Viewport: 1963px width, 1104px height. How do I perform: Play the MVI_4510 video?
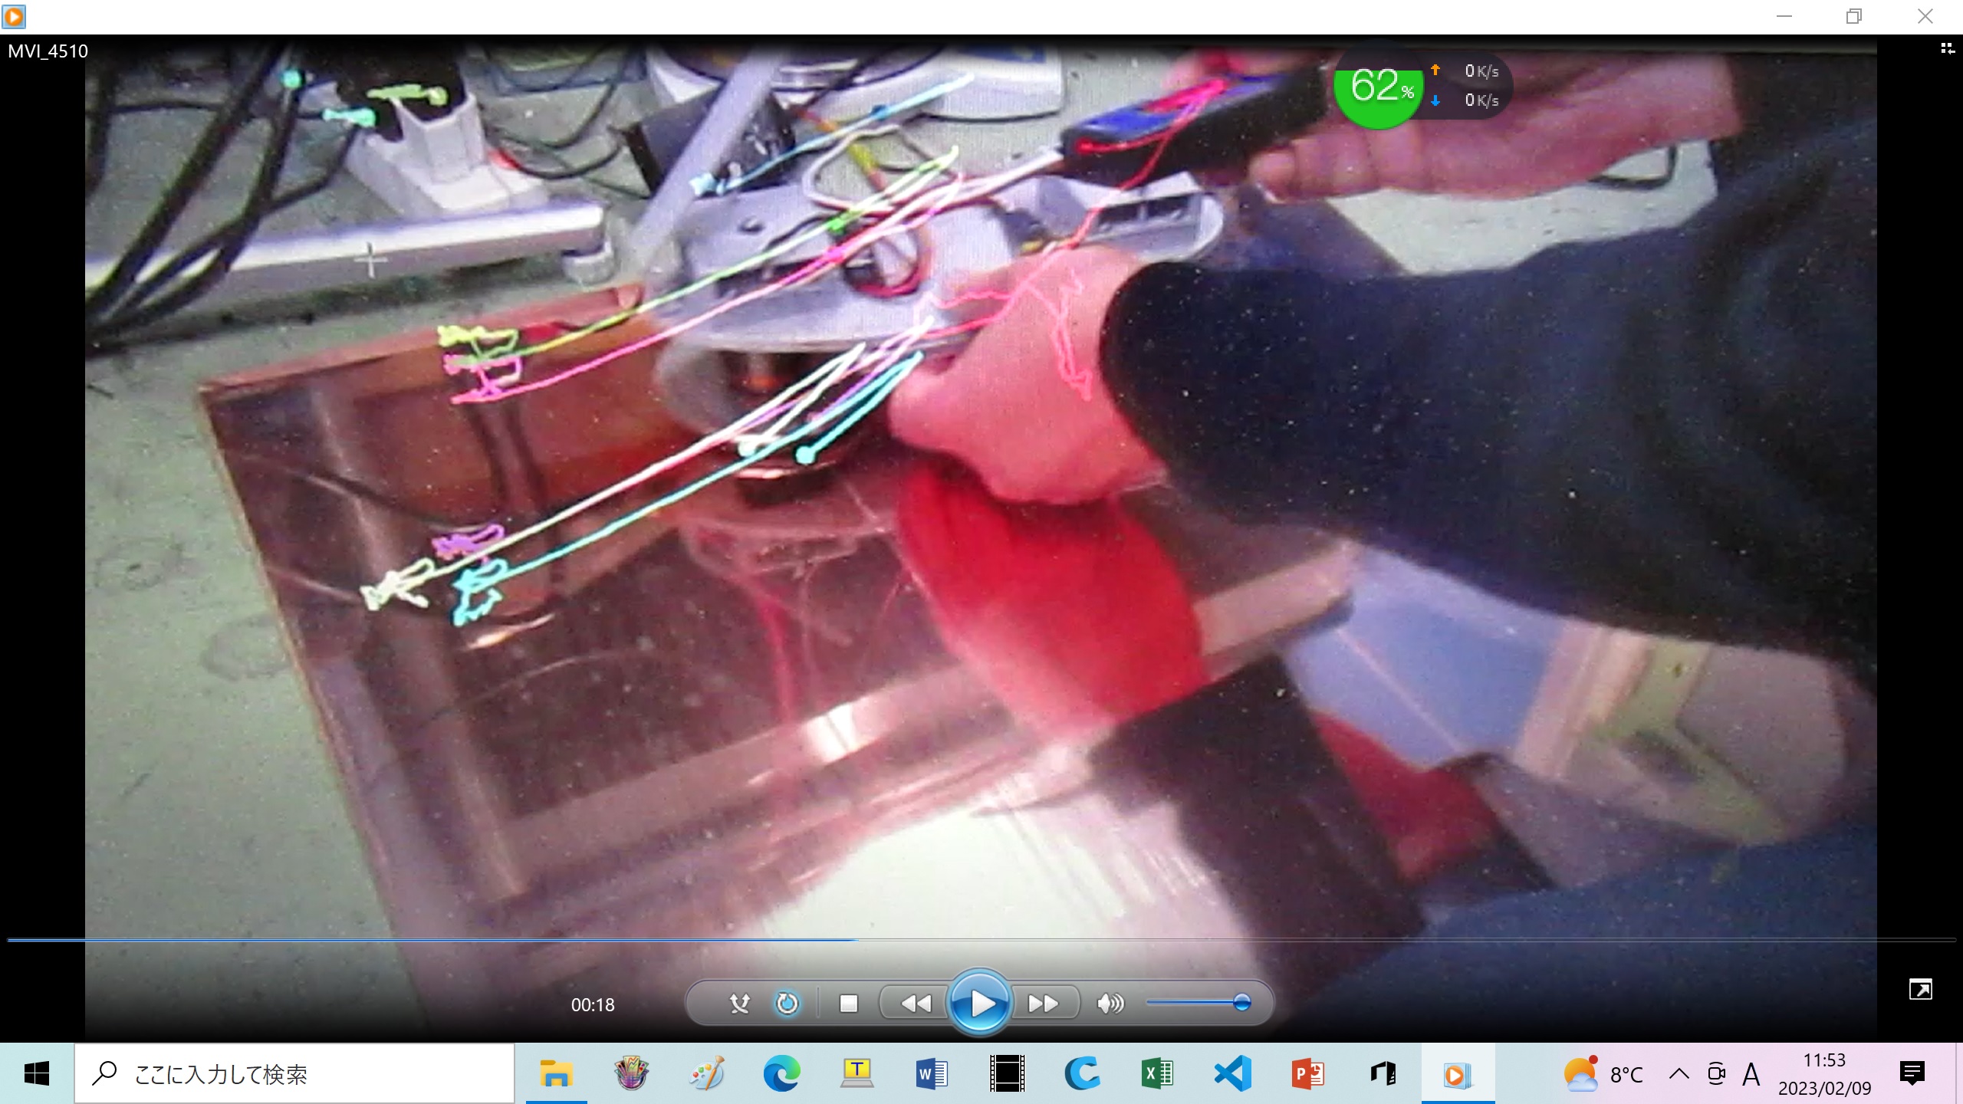(x=980, y=1002)
